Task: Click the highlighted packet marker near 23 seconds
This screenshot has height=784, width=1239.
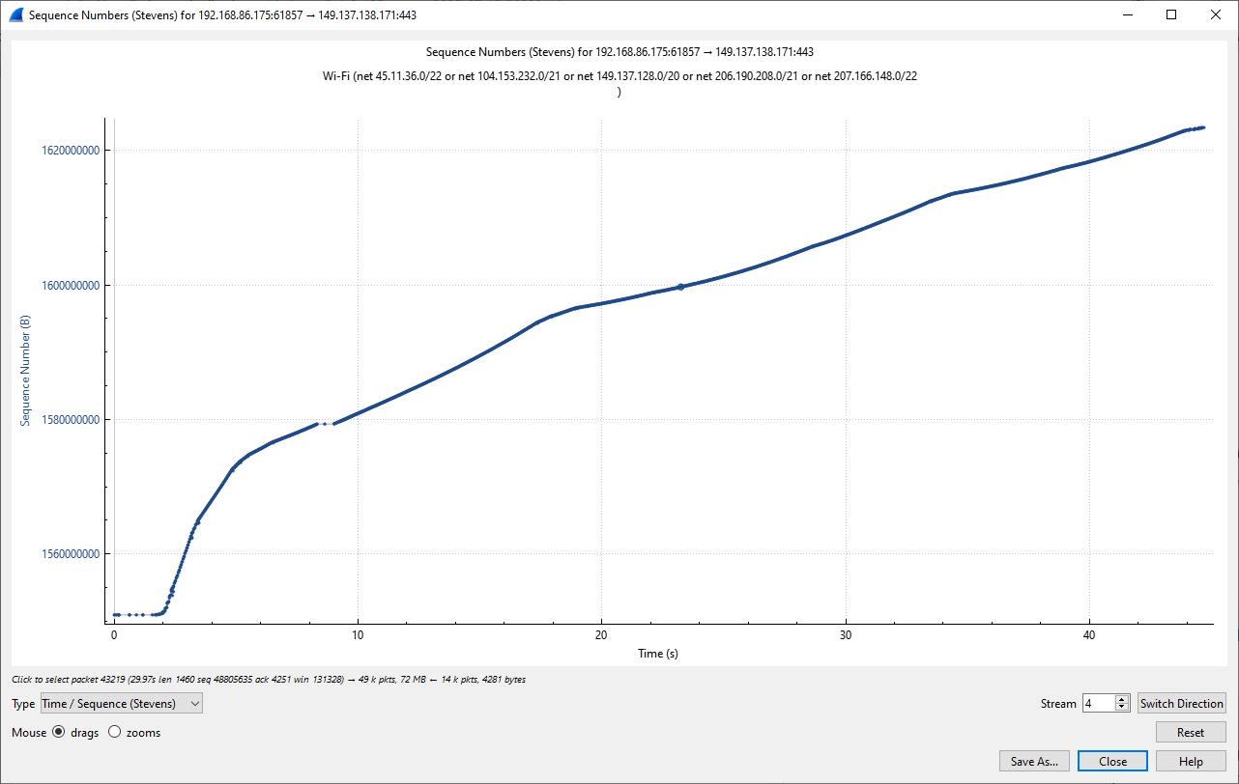Action: (680, 287)
